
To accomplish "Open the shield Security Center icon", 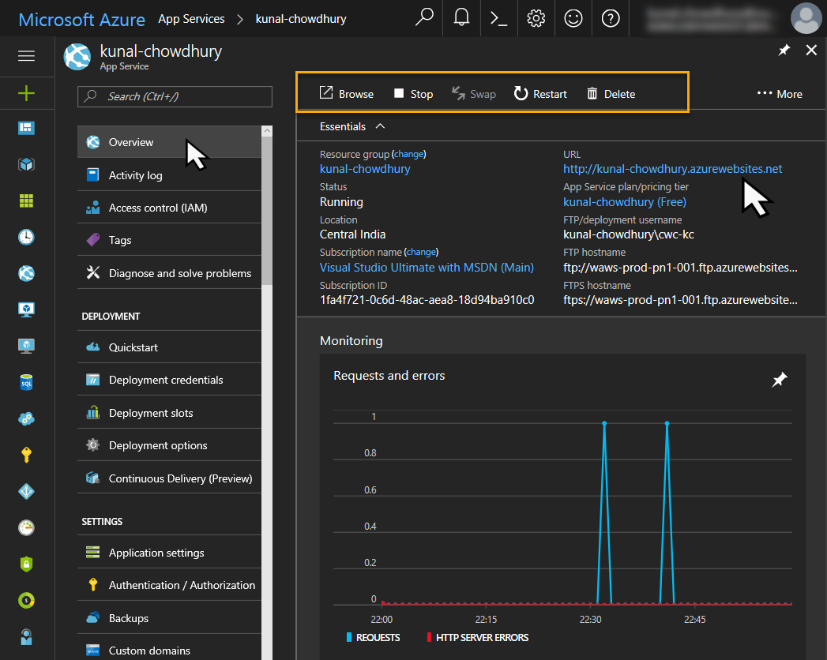I will tap(26, 564).
